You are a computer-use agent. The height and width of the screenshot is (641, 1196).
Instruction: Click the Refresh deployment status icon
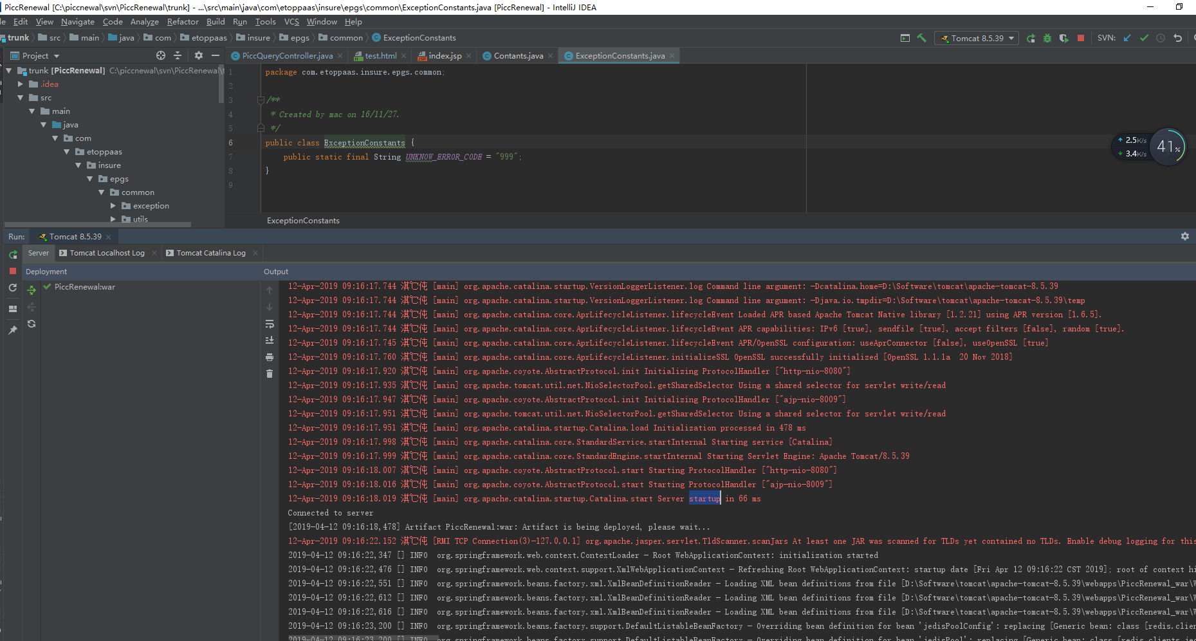32,324
